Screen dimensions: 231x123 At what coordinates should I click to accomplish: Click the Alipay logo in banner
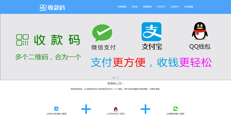pyautogui.click(x=152, y=32)
